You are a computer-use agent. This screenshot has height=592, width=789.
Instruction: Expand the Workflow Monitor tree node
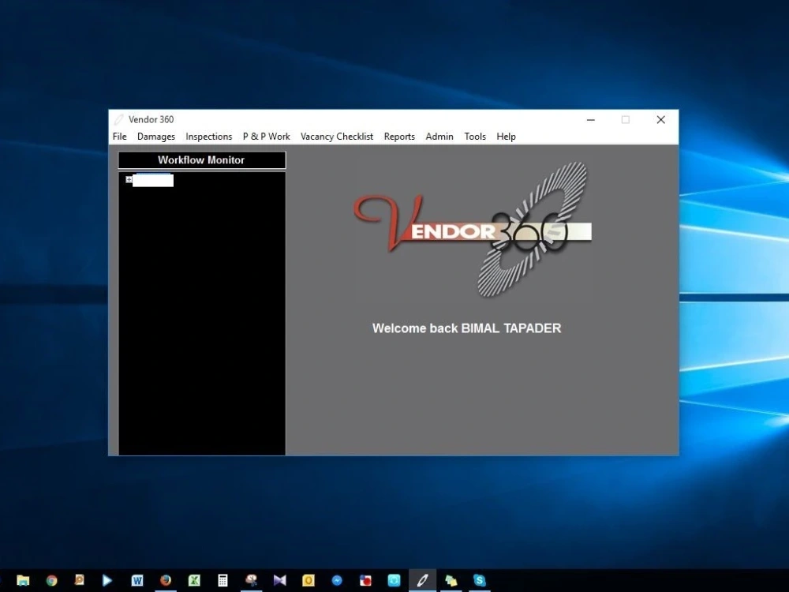(129, 179)
